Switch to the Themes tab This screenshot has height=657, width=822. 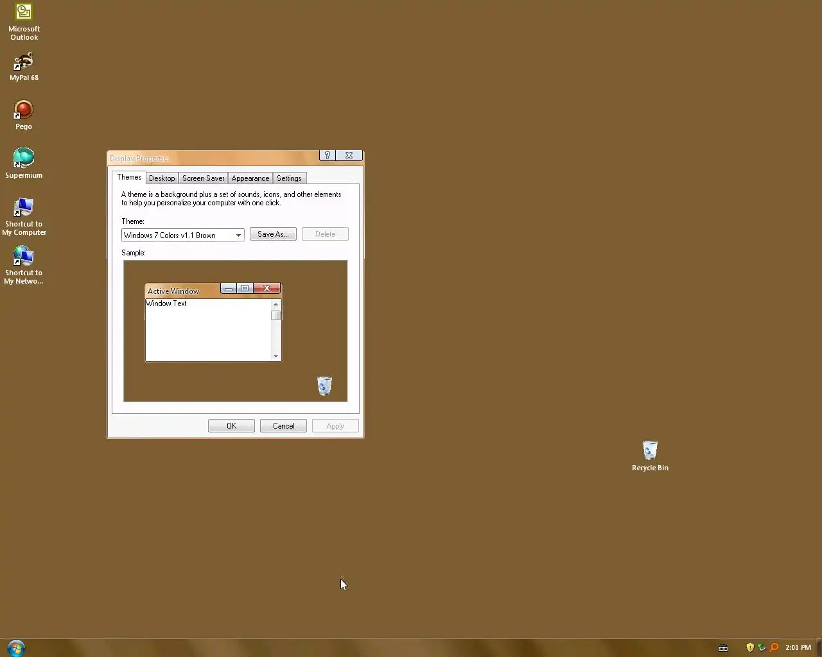(129, 177)
